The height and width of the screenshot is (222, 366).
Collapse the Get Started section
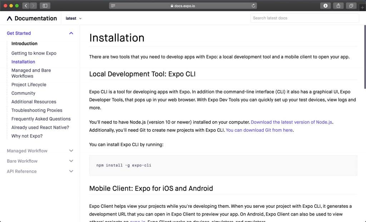71,33
